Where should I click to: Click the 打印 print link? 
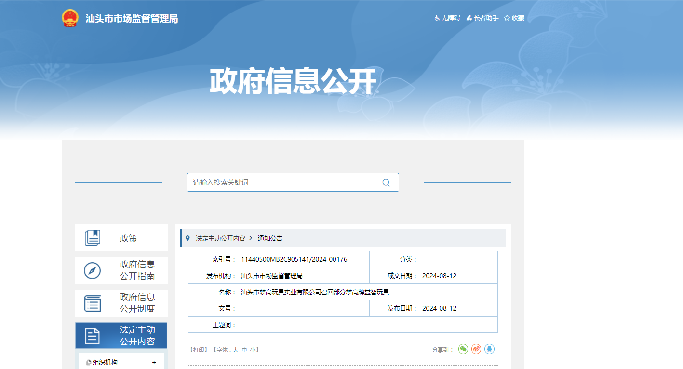click(x=199, y=350)
